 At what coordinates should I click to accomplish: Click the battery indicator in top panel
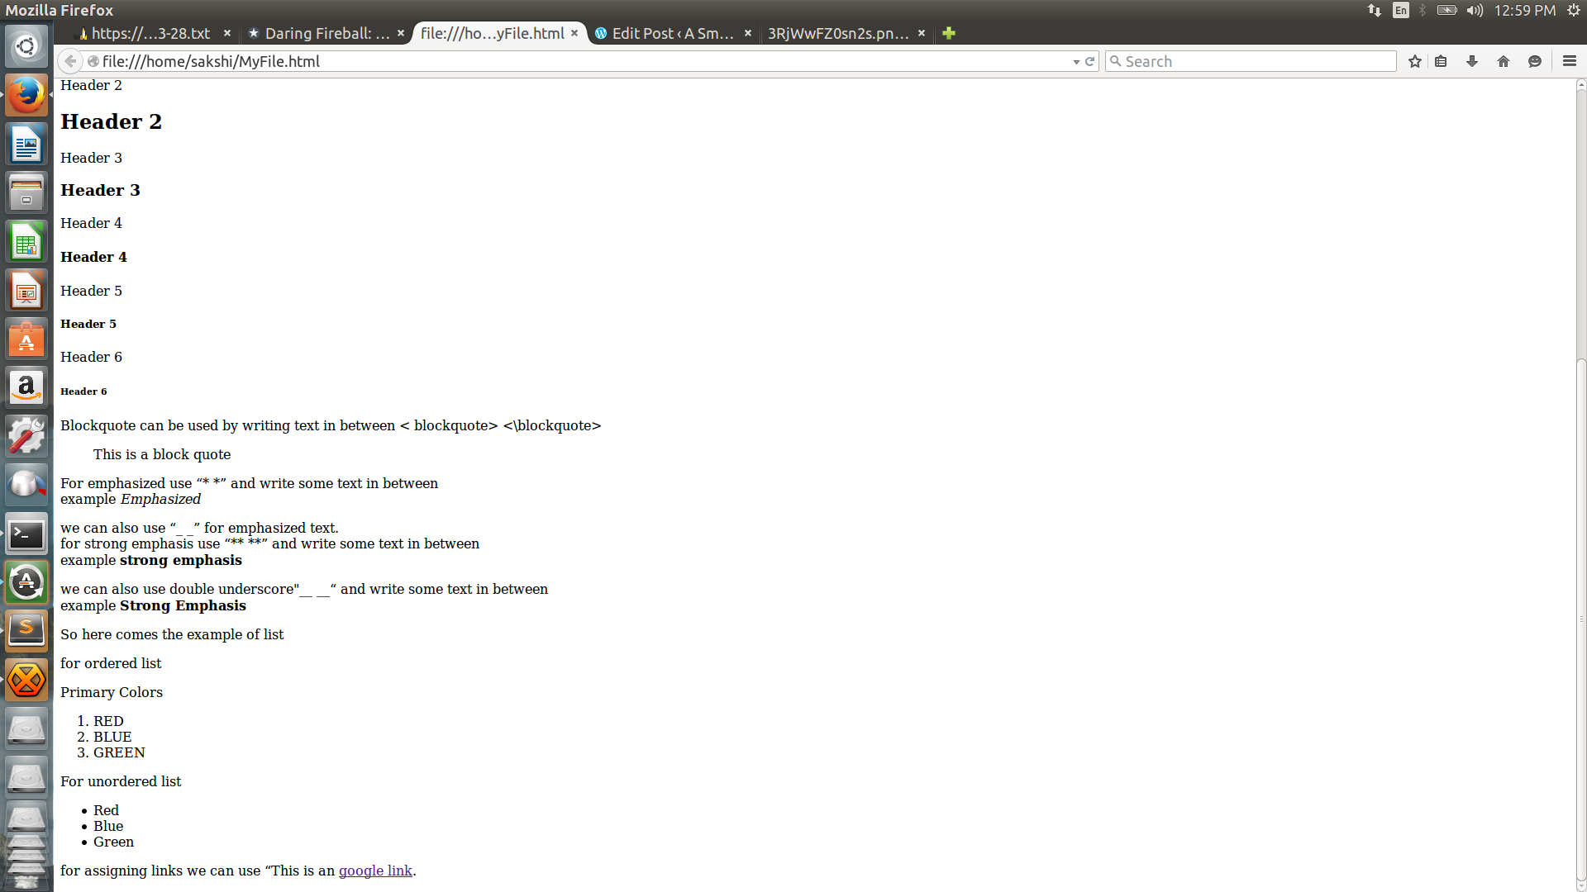pyautogui.click(x=1446, y=10)
